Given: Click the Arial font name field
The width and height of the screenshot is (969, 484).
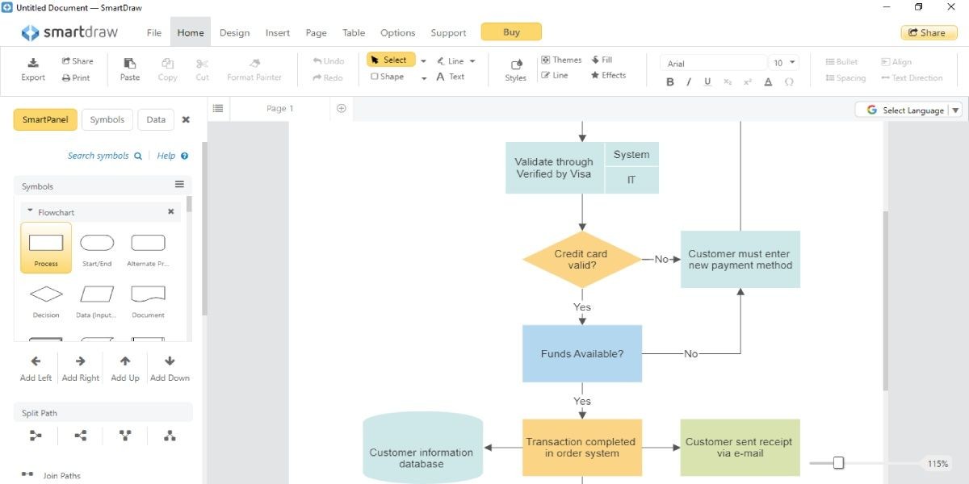Looking at the screenshot, I should tap(713, 63).
